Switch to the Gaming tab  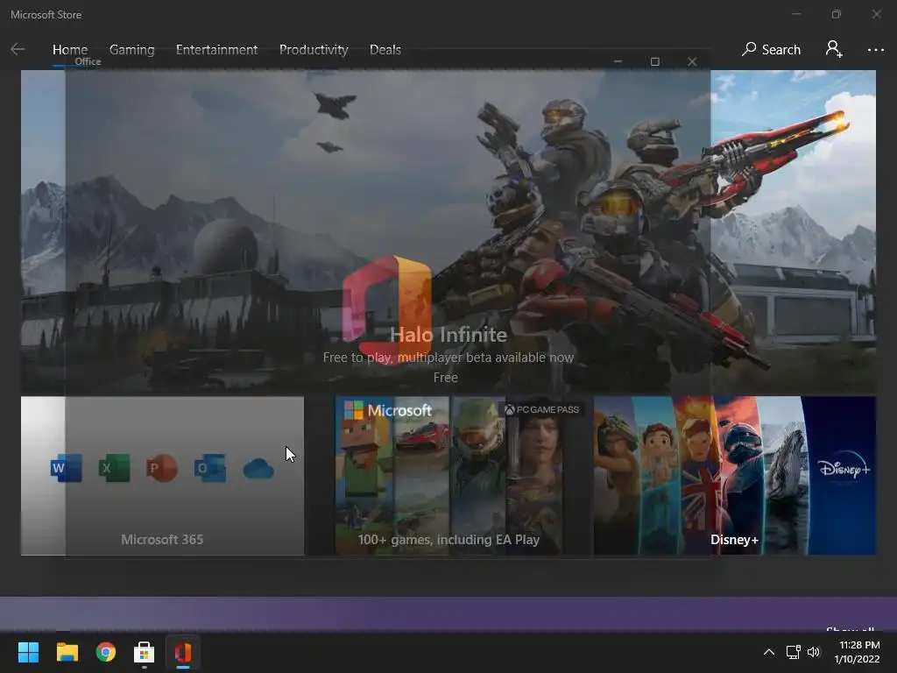point(131,50)
